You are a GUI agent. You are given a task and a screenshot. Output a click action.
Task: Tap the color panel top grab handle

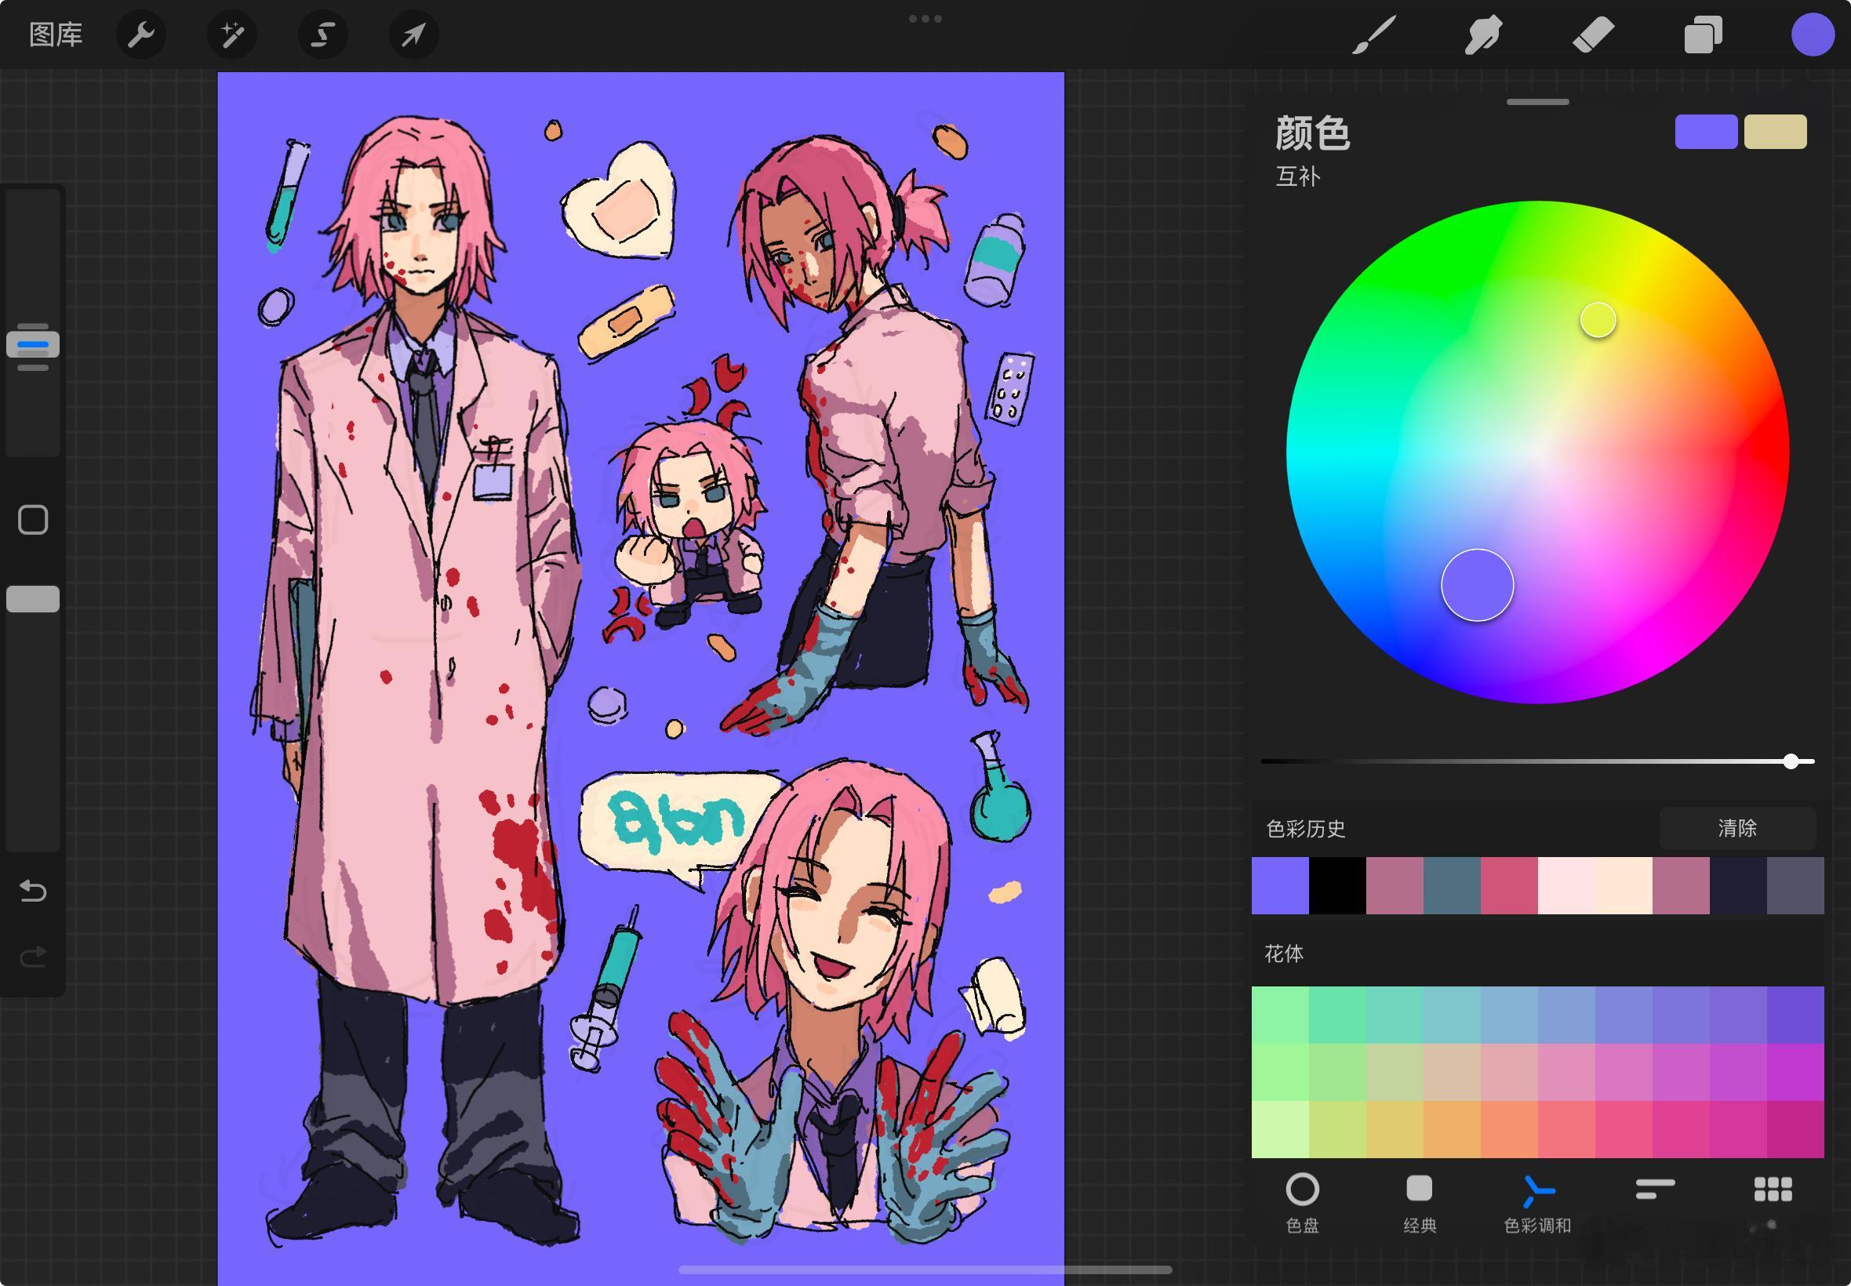point(1537,103)
